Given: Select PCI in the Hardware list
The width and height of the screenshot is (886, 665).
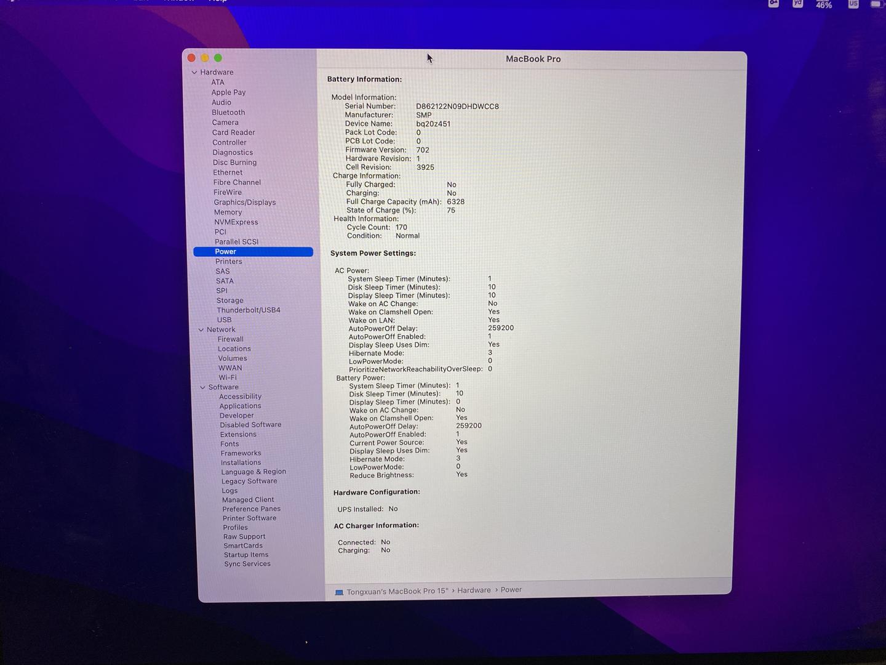Looking at the screenshot, I should click(x=220, y=232).
